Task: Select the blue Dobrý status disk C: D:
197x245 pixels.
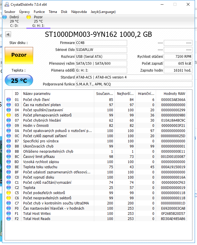Action: pos(11,21)
